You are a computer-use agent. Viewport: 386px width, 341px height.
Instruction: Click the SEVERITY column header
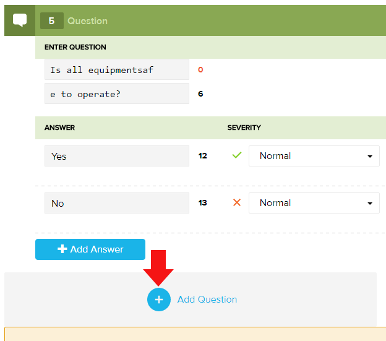tap(244, 127)
